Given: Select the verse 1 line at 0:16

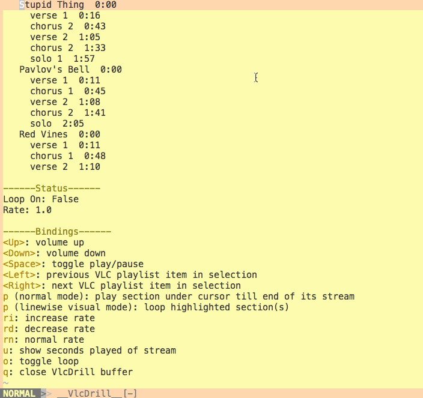Looking at the screenshot, I should pos(65,16).
